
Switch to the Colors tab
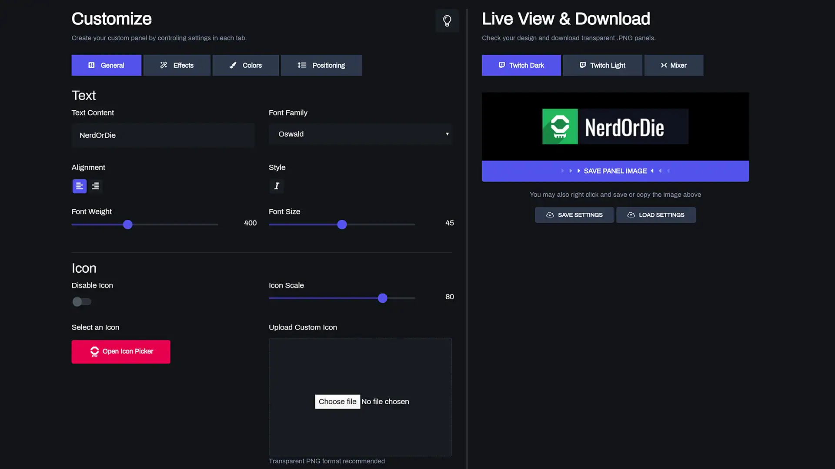coord(246,65)
